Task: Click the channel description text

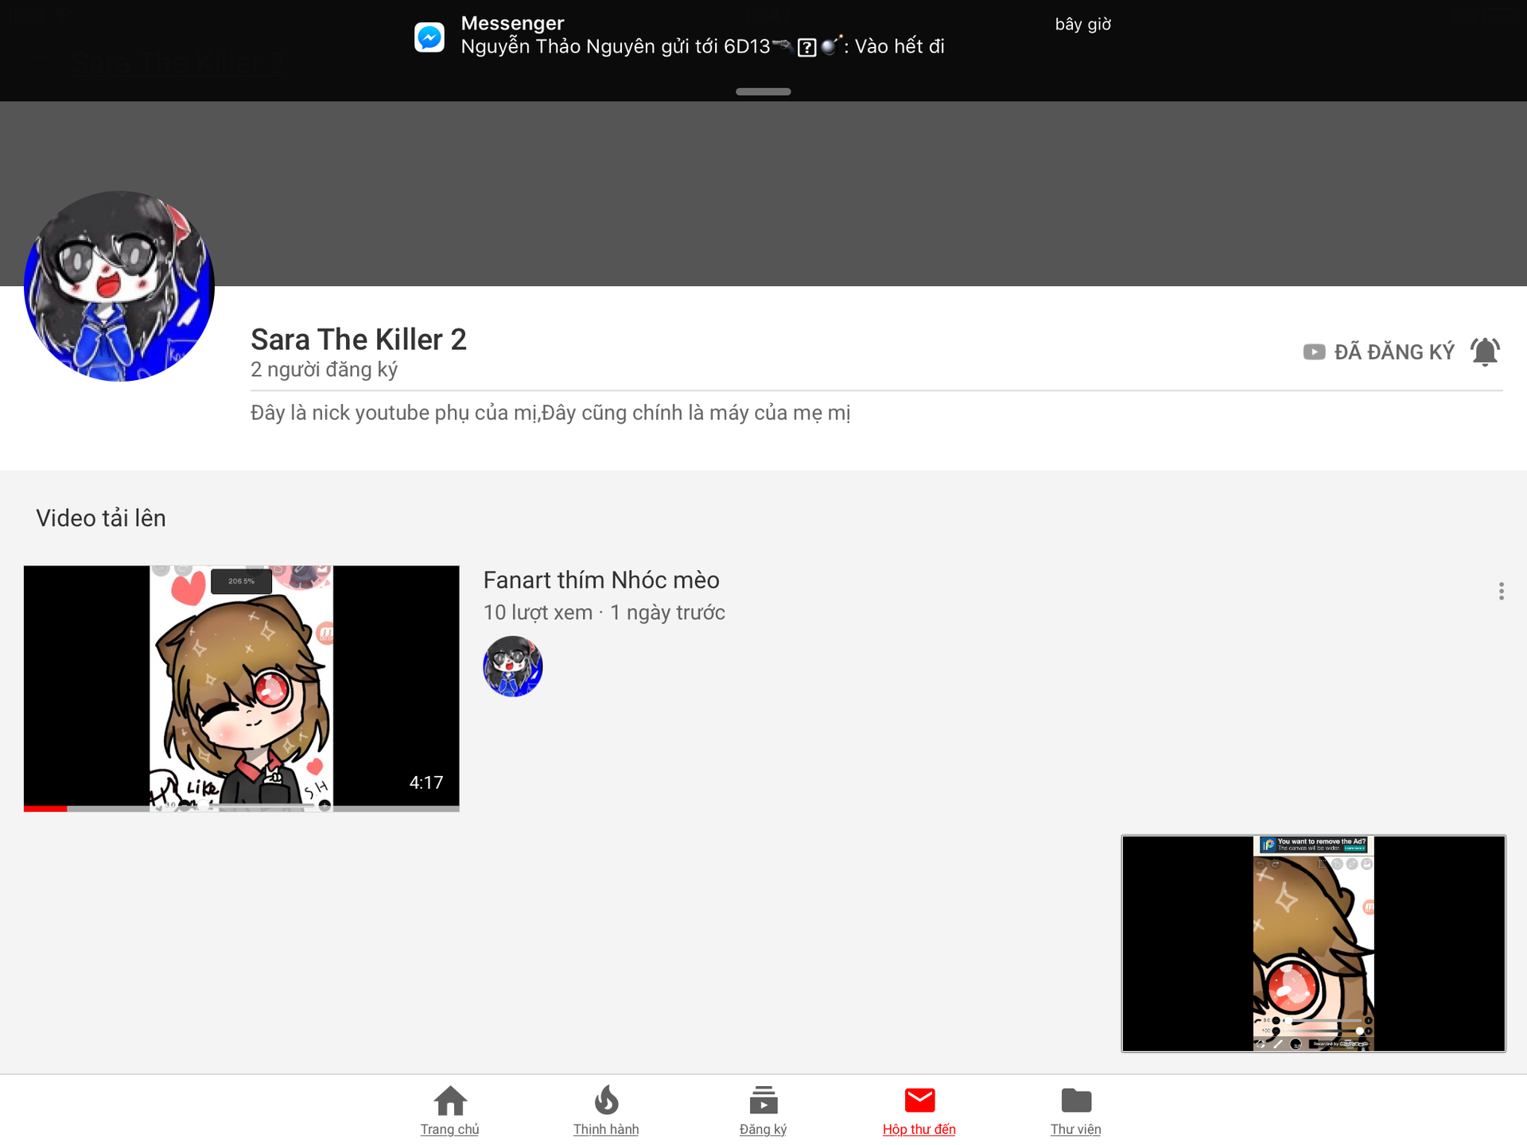Action: 550,413
